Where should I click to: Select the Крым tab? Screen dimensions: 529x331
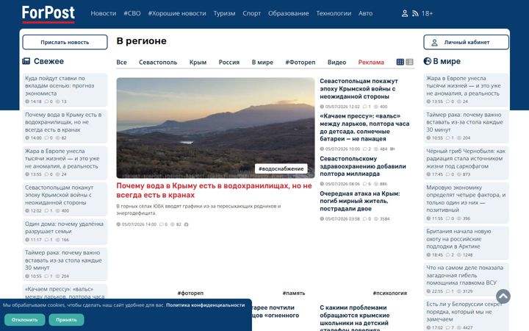pyautogui.click(x=198, y=62)
